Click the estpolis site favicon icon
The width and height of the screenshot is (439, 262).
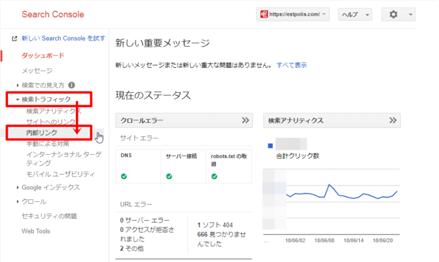[264, 14]
